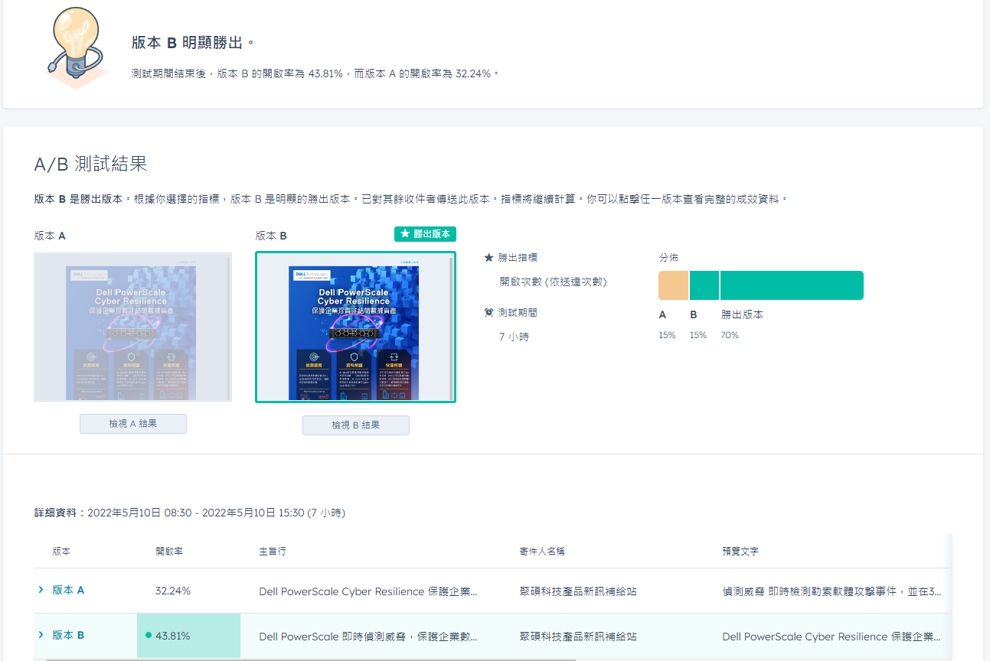Click the 開啟率 column header
The height and width of the screenshot is (661, 990).
point(168,551)
